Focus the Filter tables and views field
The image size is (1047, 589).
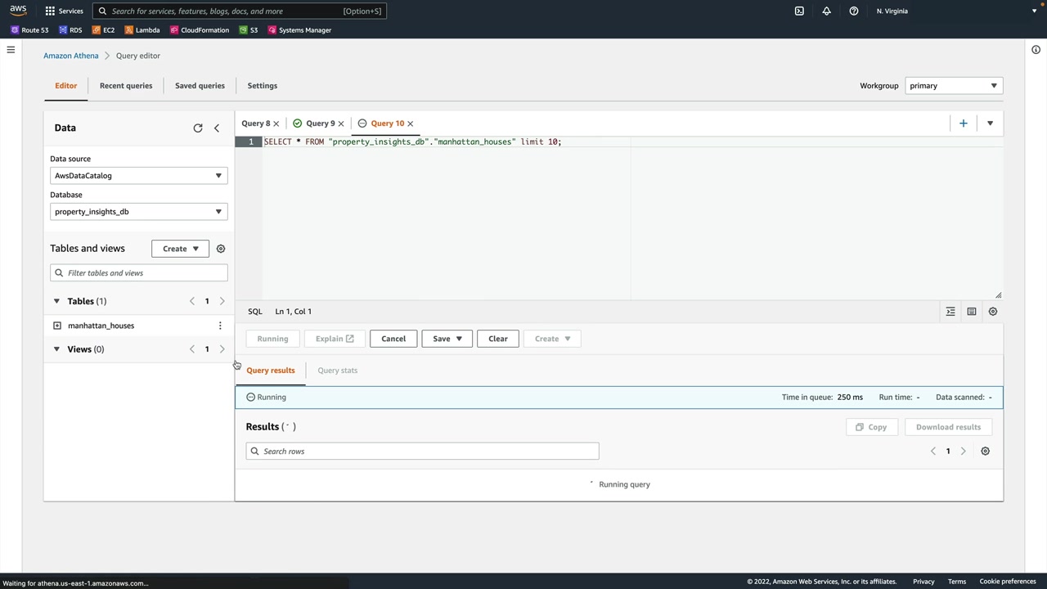coord(138,273)
